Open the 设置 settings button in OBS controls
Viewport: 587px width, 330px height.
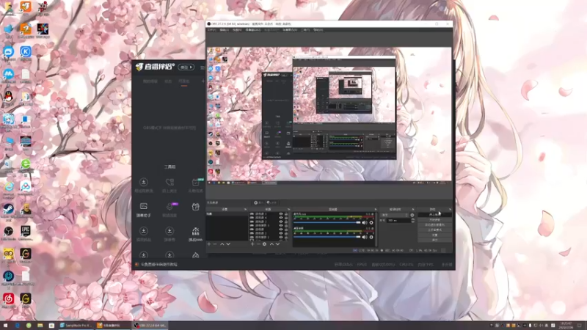pyautogui.click(x=434, y=235)
